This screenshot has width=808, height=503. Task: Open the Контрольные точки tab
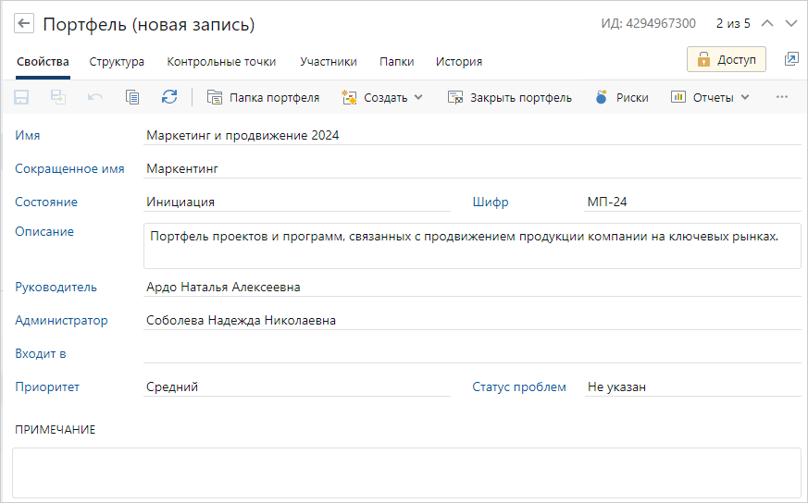tap(221, 62)
